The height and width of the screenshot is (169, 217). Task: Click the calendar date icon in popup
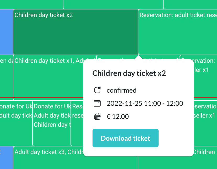coord(97,103)
